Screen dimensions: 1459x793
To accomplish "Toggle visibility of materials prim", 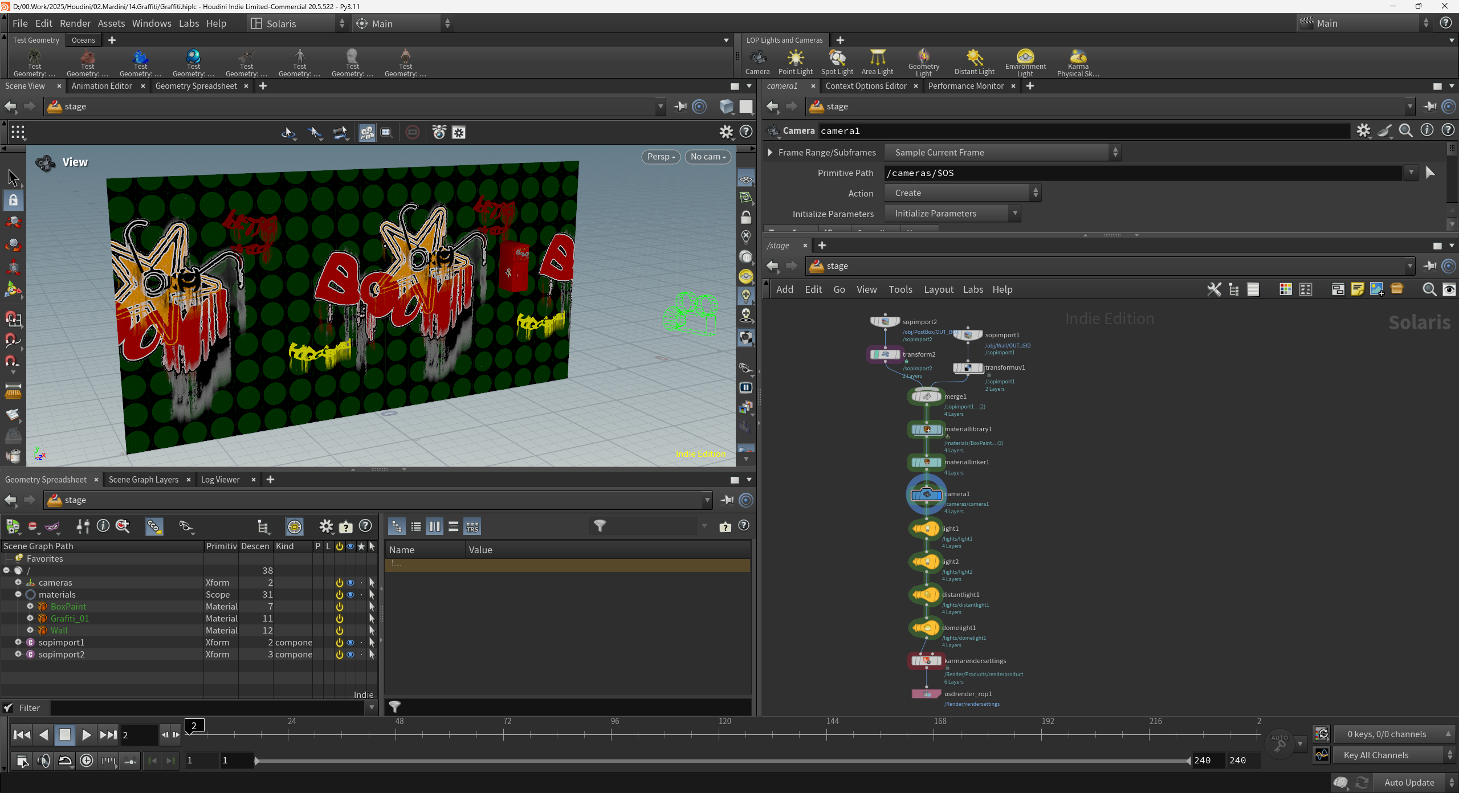I will point(351,594).
